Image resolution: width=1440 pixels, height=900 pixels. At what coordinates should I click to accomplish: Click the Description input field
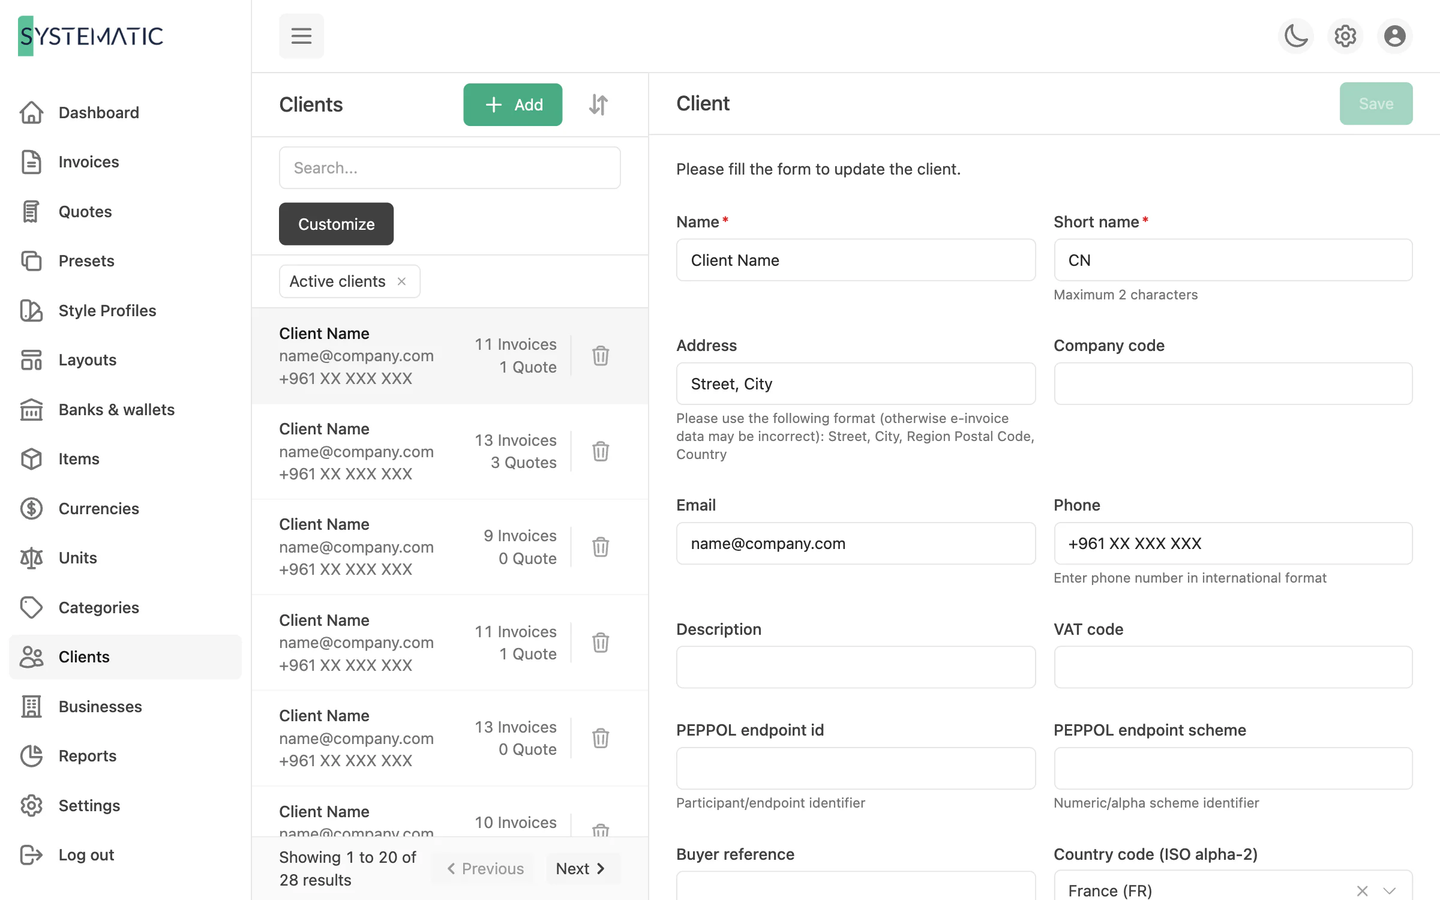tap(856, 667)
